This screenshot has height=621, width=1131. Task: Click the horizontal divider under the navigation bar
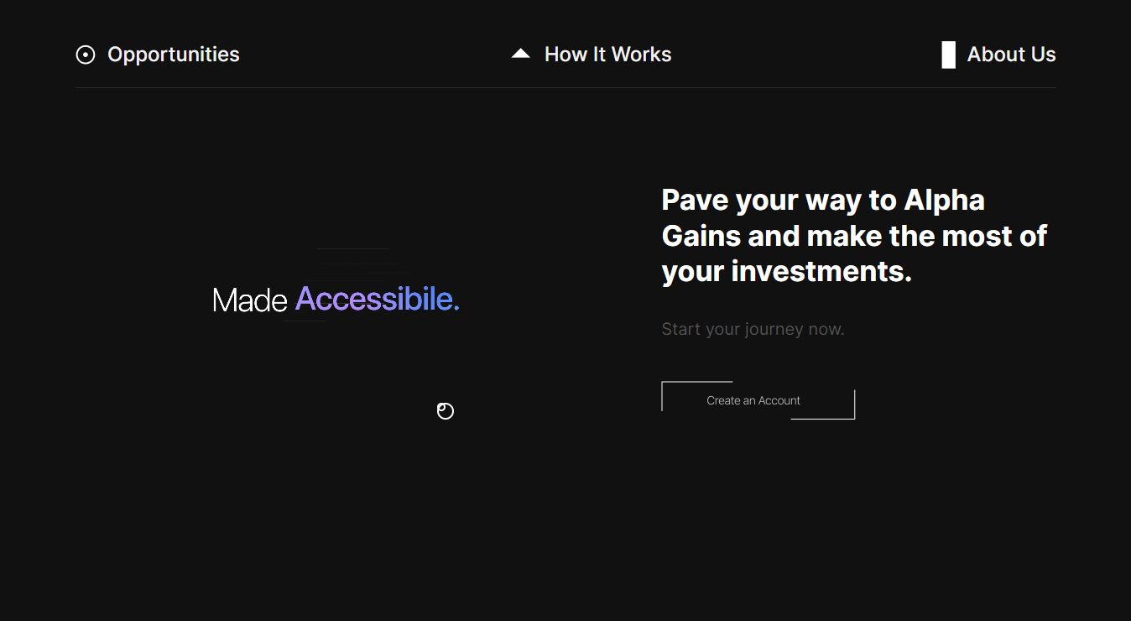click(565, 87)
